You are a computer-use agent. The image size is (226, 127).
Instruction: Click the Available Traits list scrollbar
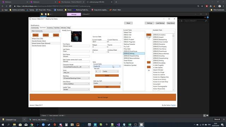point(173,62)
